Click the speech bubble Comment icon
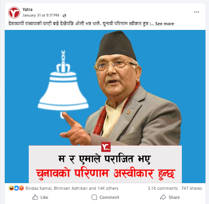 [94, 197]
